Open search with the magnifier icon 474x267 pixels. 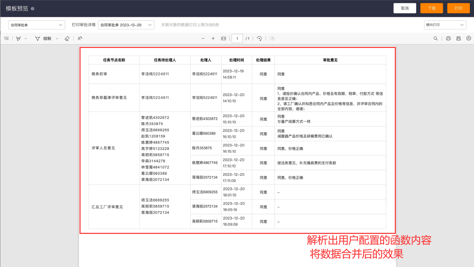436,38
